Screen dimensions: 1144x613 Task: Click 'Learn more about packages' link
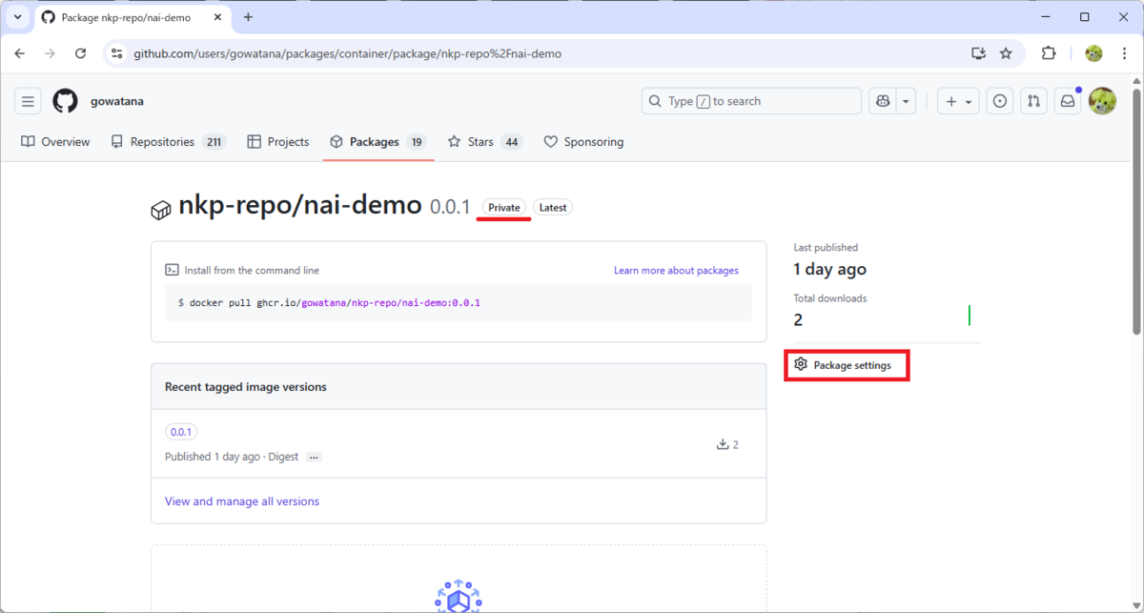click(676, 271)
